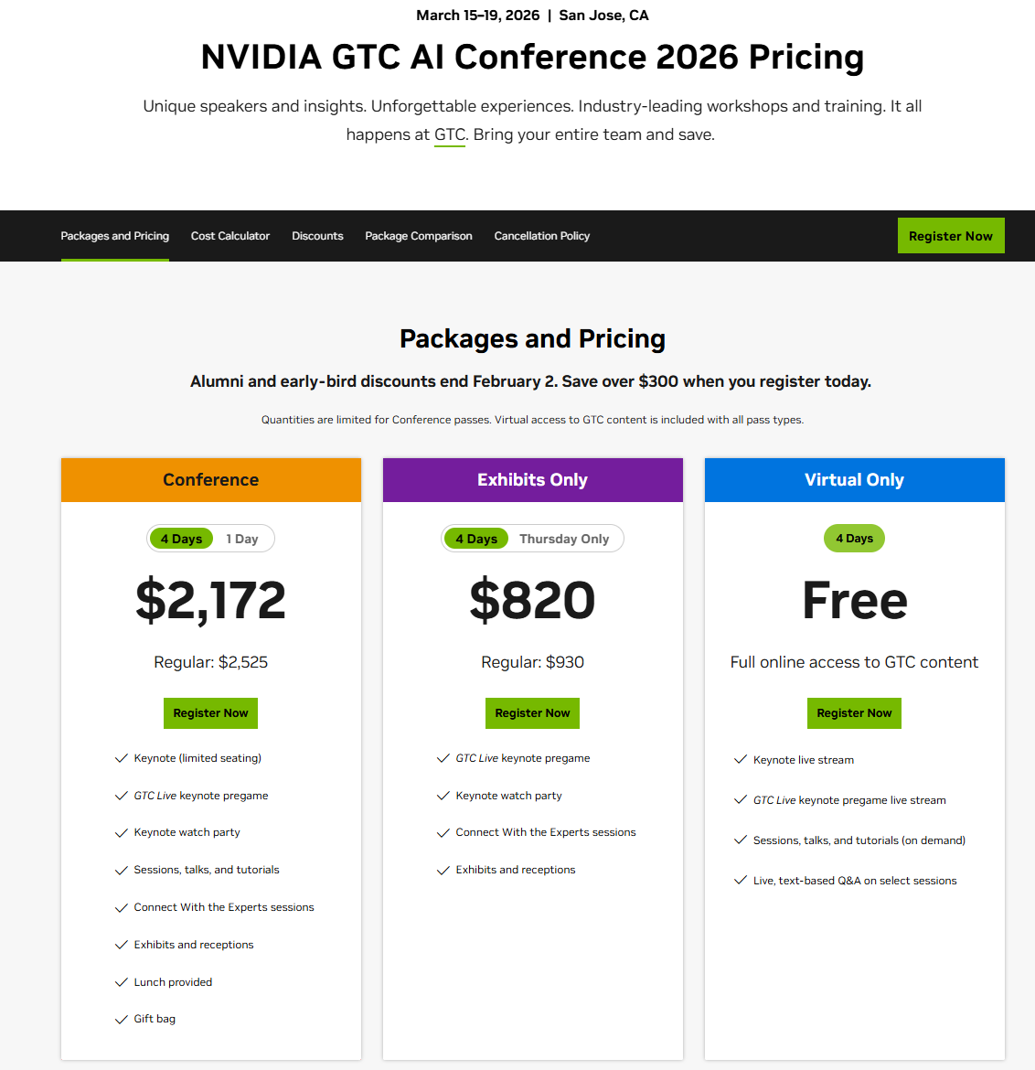Image resolution: width=1035 pixels, height=1070 pixels.
Task: Open the Cost Calculator tab
Action: (x=230, y=236)
